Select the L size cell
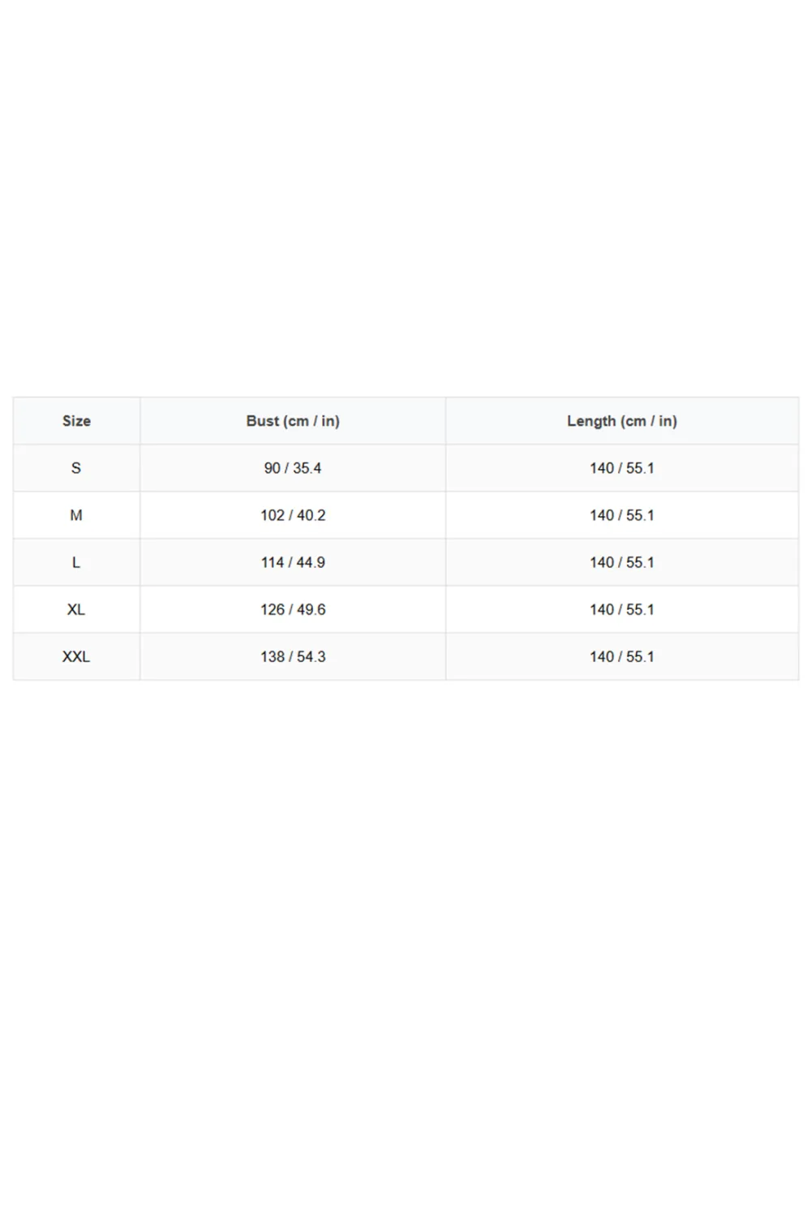Screen dimensions: 811x1217 point(76,562)
